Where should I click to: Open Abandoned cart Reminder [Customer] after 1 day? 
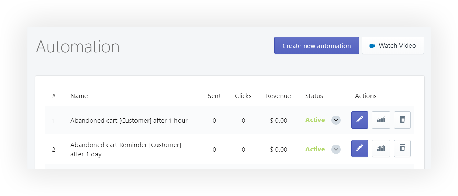coord(126,150)
